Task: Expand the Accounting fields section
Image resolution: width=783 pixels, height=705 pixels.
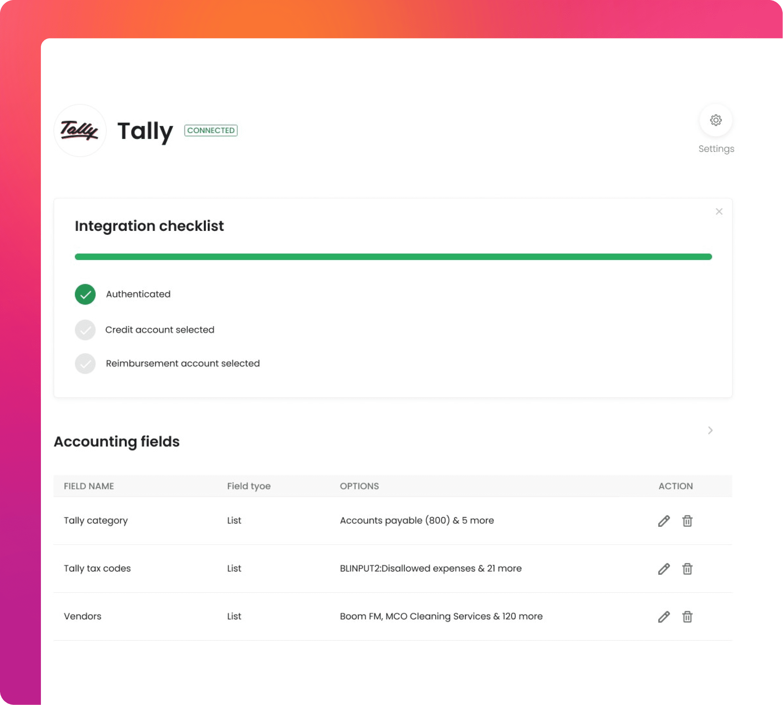Action: (x=711, y=430)
